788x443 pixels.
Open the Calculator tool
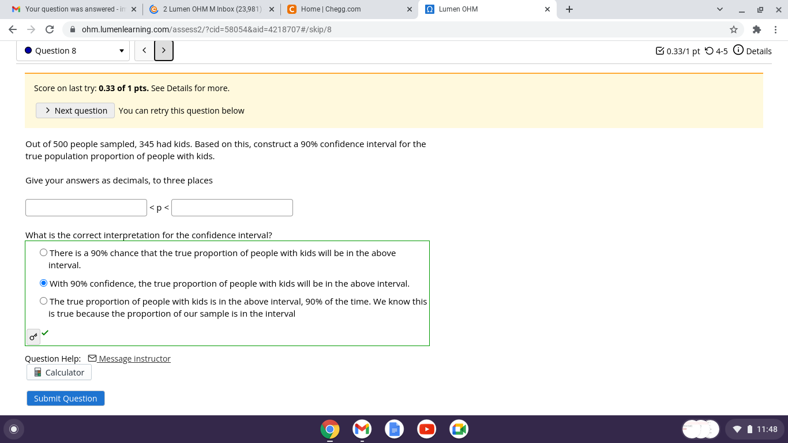click(x=58, y=372)
